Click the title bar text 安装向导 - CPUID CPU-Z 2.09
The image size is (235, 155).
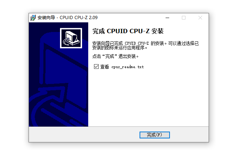68,18
